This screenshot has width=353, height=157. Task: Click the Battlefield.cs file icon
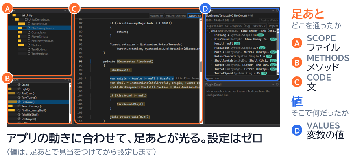coord(29,24)
